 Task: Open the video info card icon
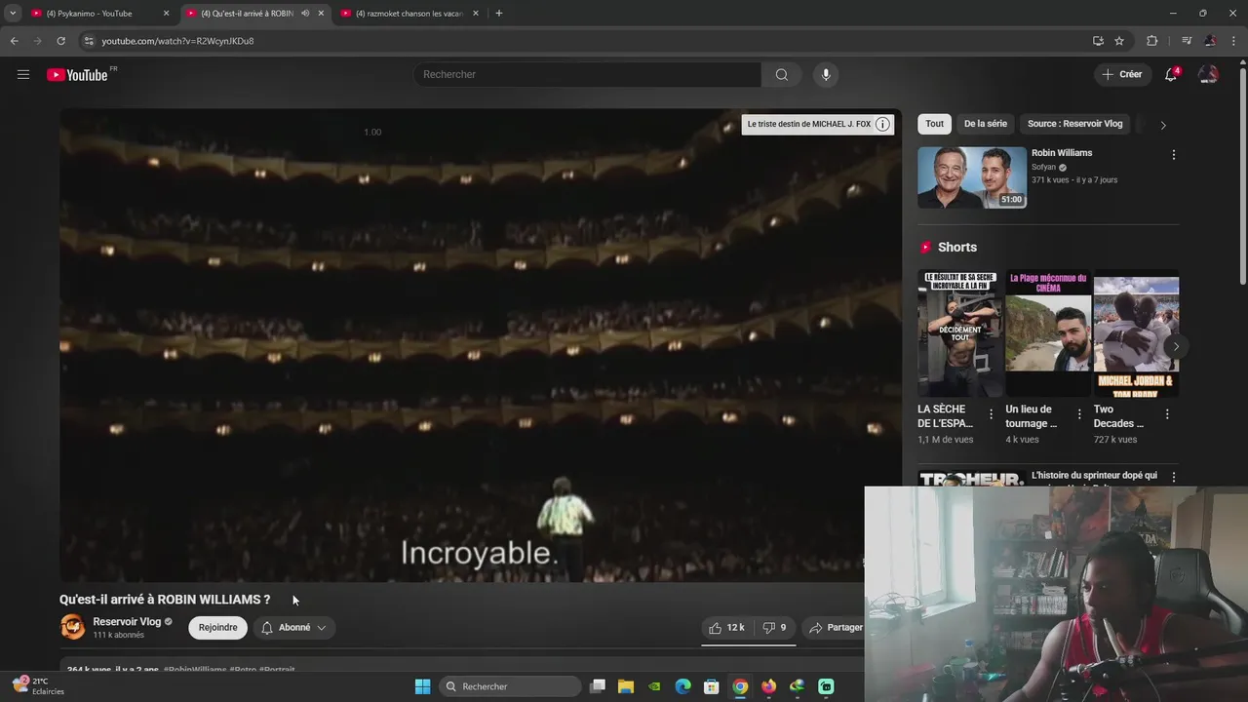(x=882, y=124)
